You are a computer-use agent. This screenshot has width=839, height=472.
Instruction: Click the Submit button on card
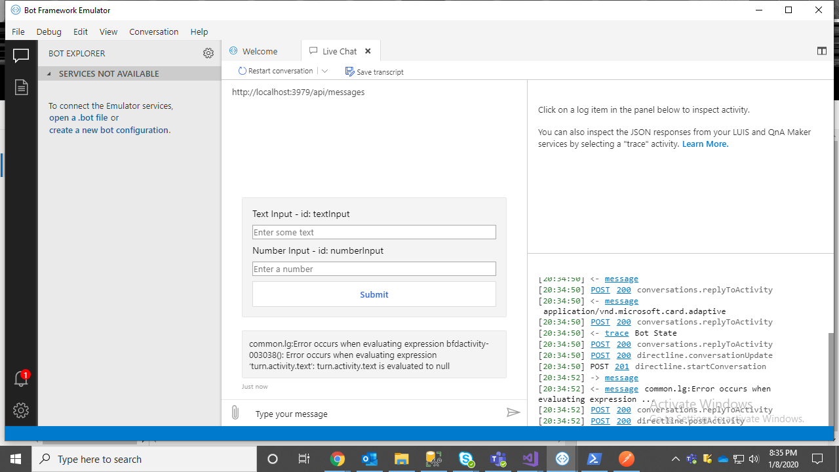coord(374,294)
